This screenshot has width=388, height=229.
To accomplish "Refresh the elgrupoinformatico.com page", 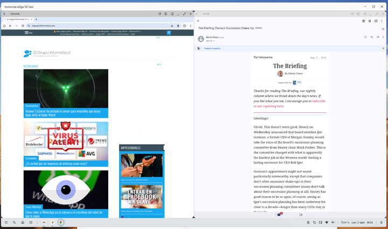I will coord(23,26).
